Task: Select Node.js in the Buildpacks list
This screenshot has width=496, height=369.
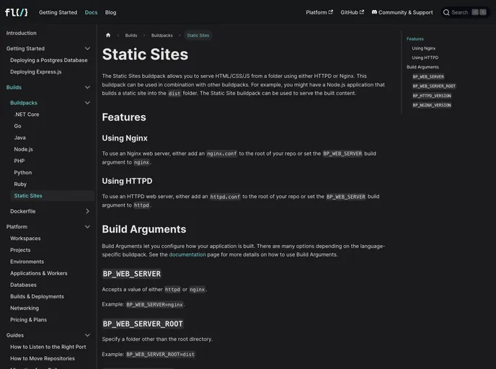Action: pos(23,149)
